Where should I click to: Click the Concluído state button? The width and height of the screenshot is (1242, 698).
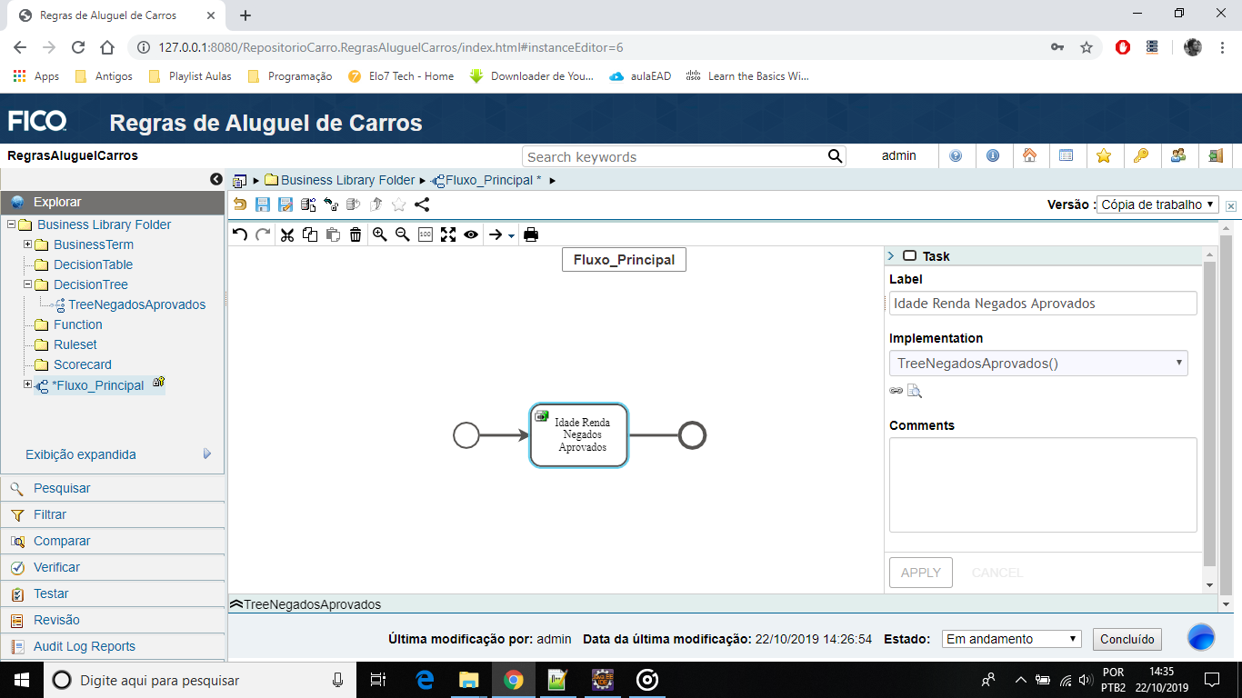pyautogui.click(x=1127, y=639)
